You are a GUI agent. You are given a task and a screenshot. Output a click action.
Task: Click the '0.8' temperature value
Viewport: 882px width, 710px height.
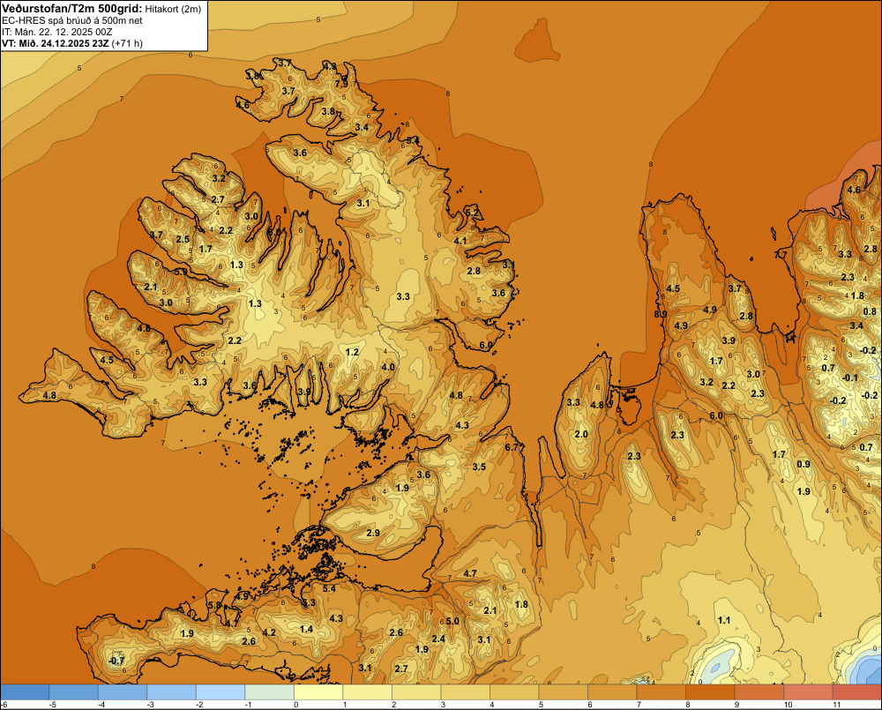(x=869, y=311)
